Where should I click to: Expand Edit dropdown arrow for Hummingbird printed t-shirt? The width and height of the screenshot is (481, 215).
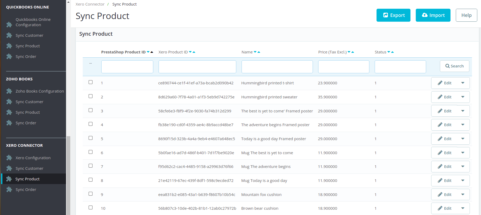pos(463,83)
